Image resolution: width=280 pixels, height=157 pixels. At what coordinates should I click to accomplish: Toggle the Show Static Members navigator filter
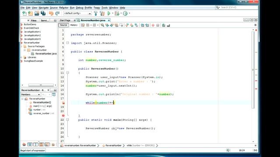[35, 144]
